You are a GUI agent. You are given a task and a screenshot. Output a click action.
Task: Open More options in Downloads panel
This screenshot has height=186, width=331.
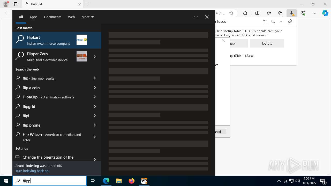[x=282, y=21]
